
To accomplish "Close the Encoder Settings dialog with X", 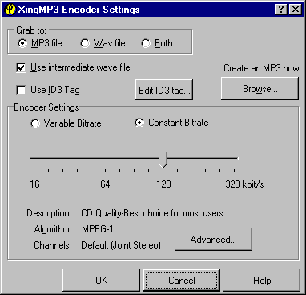I will coord(296,10).
